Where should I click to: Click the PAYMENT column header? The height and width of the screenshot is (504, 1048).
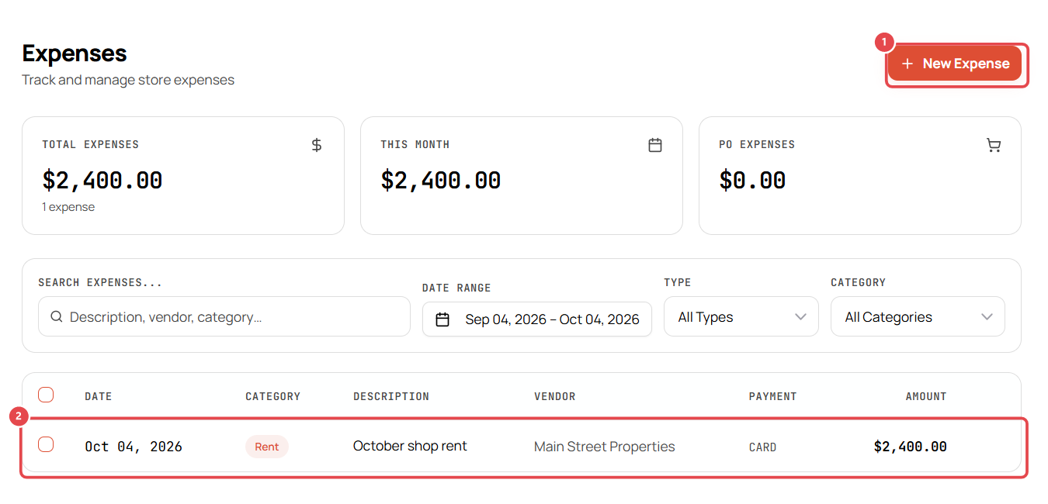772,396
